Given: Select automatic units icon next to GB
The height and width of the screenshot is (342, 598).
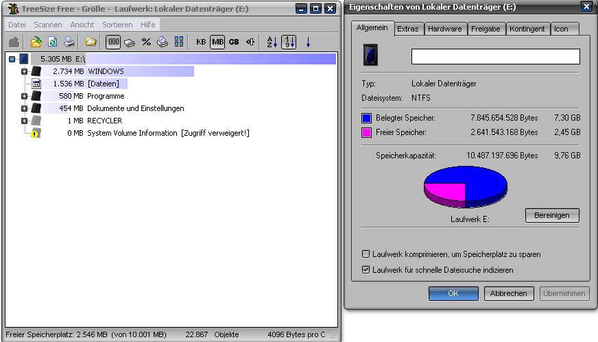Looking at the screenshot, I should pos(250,42).
